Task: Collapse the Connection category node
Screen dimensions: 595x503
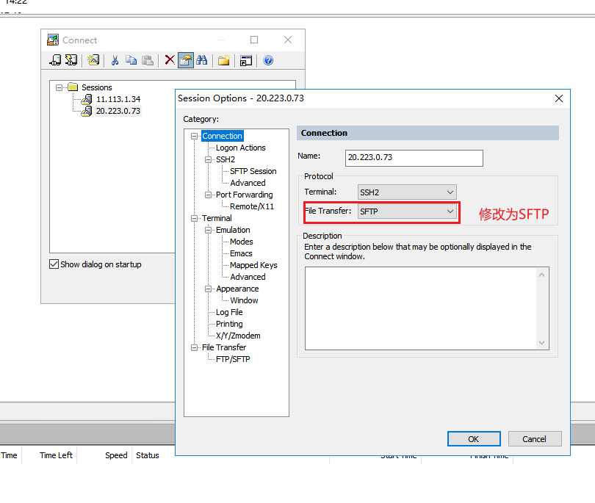Action: (194, 136)
